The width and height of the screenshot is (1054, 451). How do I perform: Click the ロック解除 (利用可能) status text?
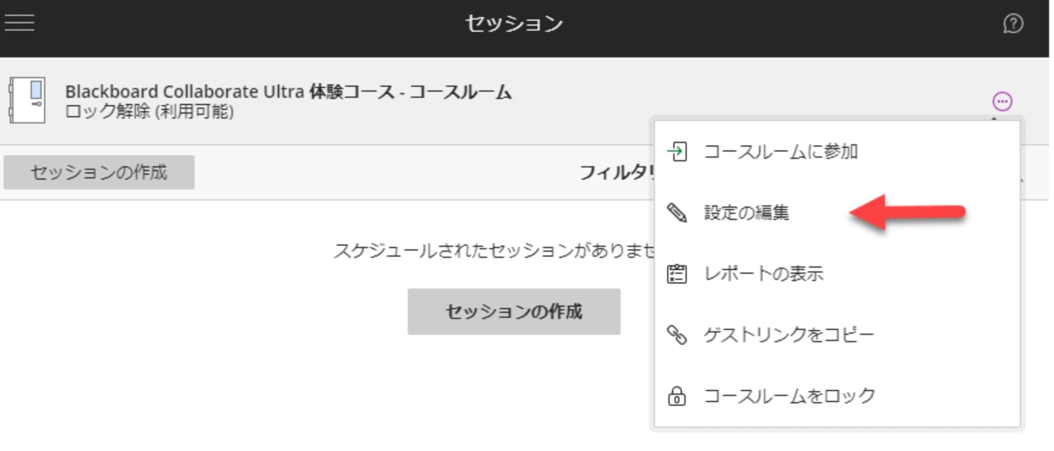tap(149, 111)
